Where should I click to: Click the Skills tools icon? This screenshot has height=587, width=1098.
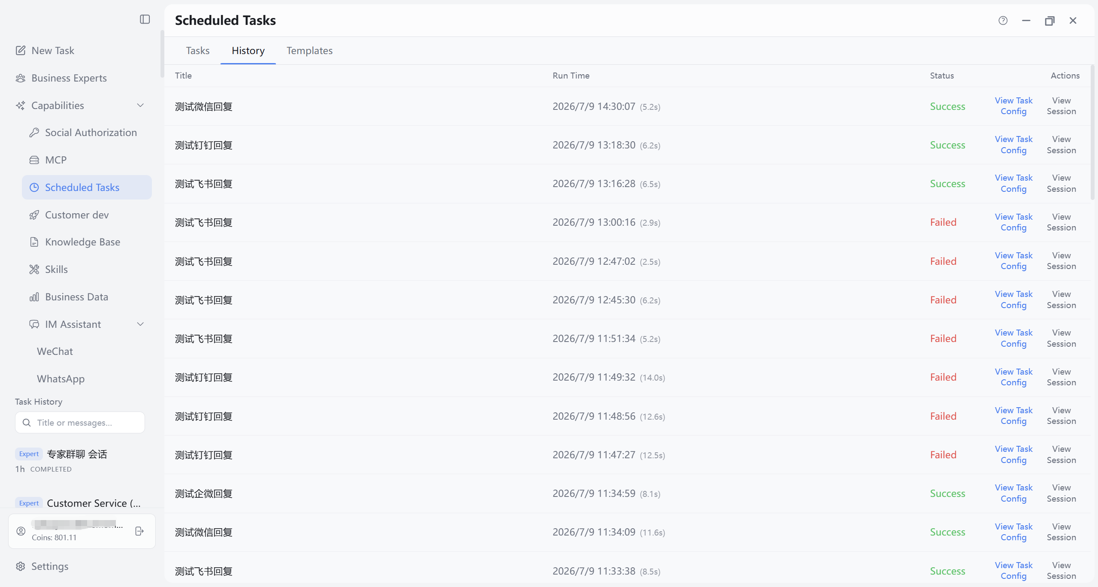click(x=34, y=269)
